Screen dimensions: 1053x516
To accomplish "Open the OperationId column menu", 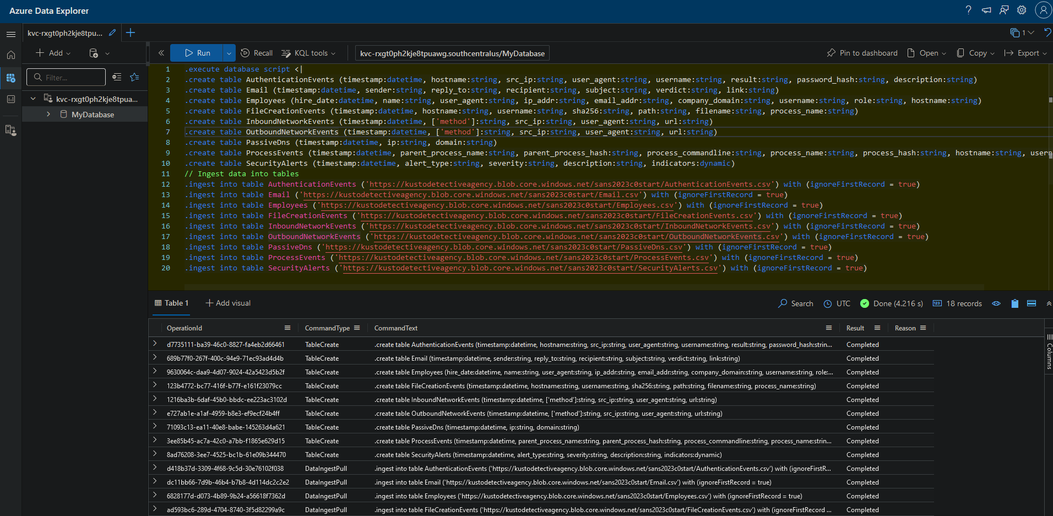I will 287,328.
